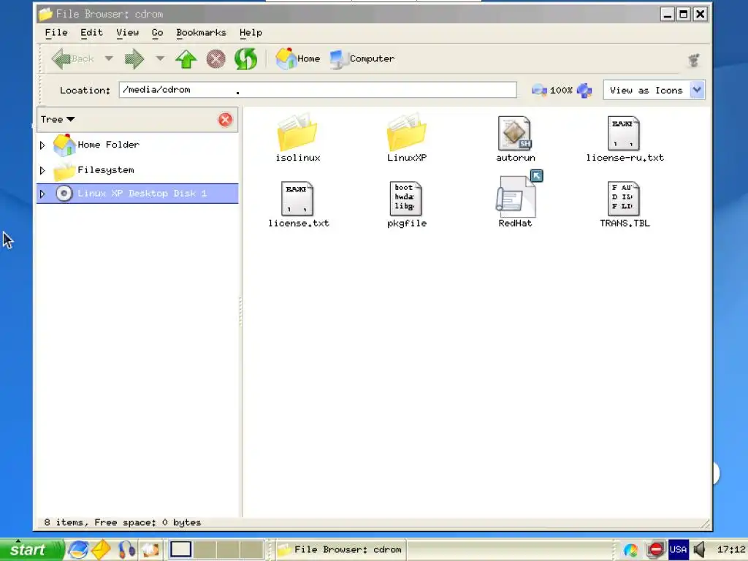Click the Forward arrow button
The image size is (748, 561).
point(134,58)
